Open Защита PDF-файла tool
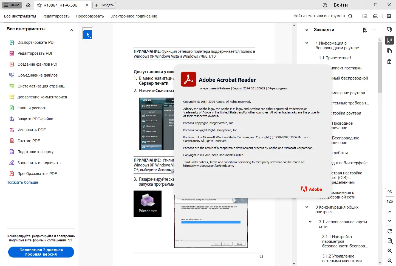Screen dimensions: 396x266 click(x=35, y=119)
